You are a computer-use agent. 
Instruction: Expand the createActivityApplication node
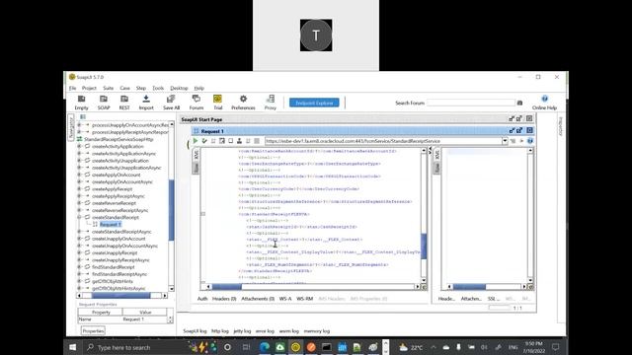click(79, 147)
